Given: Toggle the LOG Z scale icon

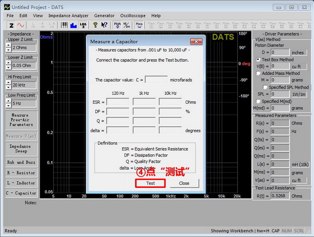Looking at the screenshot, I should [83, 25].
